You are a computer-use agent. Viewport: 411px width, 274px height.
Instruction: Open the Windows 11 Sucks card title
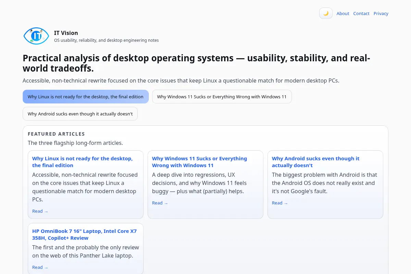click(199, 162)
